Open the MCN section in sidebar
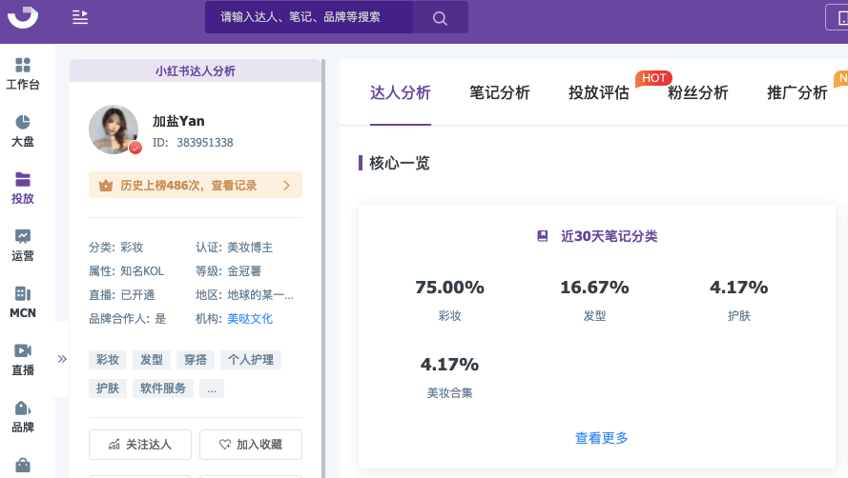Image resolution: width=848 pixels, height=478 pixels. pos(23,302)
